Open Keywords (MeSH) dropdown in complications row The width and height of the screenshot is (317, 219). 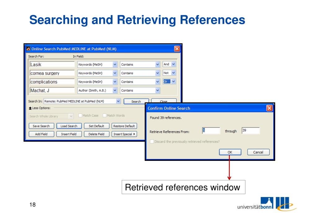click(115, 82)
